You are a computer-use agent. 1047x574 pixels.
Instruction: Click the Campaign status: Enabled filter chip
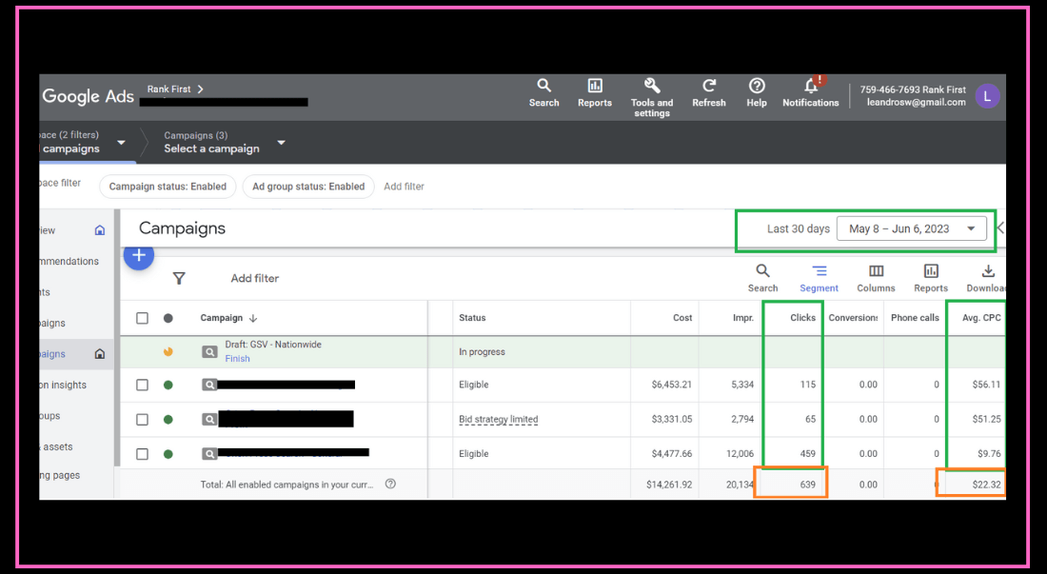point(168,187)
